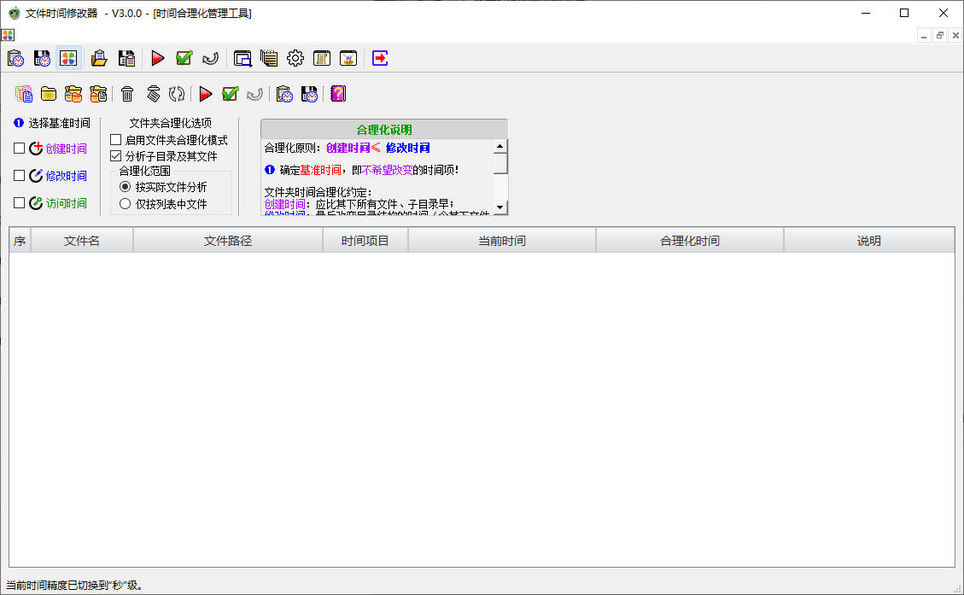Click the stacked notepad icon
Image resolution: width=964 pixels, height=595 pixels.
269,58
